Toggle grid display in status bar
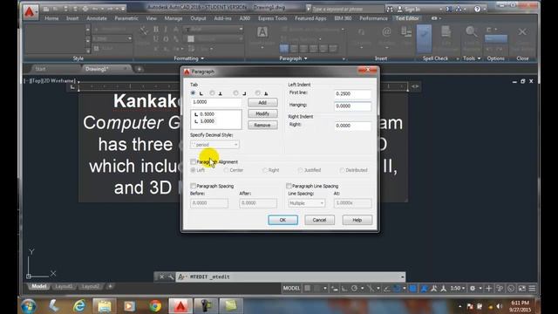 coord(307,289)
